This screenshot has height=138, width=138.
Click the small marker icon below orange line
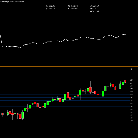click(132, 69)
